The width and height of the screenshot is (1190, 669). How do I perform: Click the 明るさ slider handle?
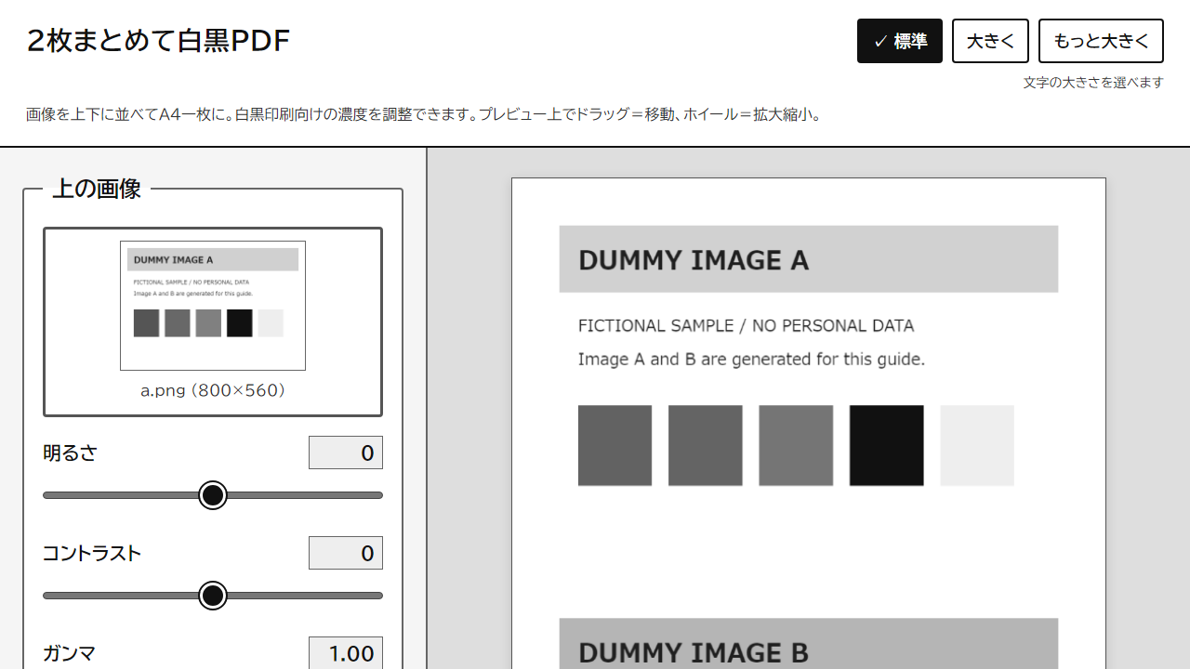tap(213, 495)
